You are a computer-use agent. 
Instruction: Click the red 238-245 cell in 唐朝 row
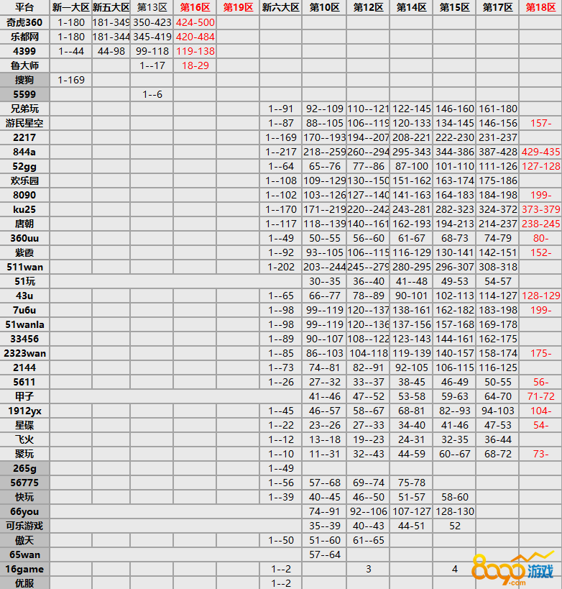[x=540, y=224]
